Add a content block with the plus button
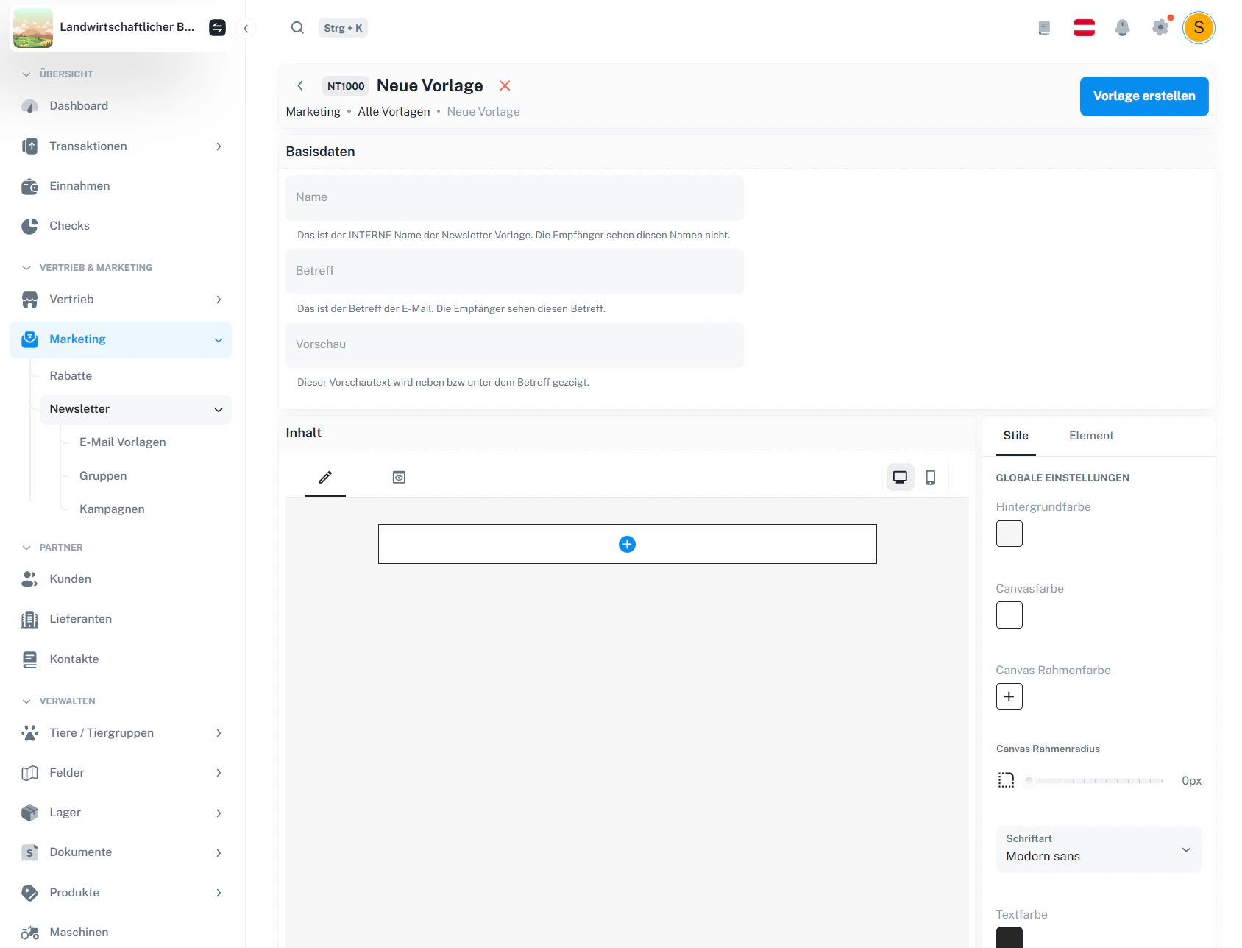This screenshot has height=948, width=1242. 627,544
